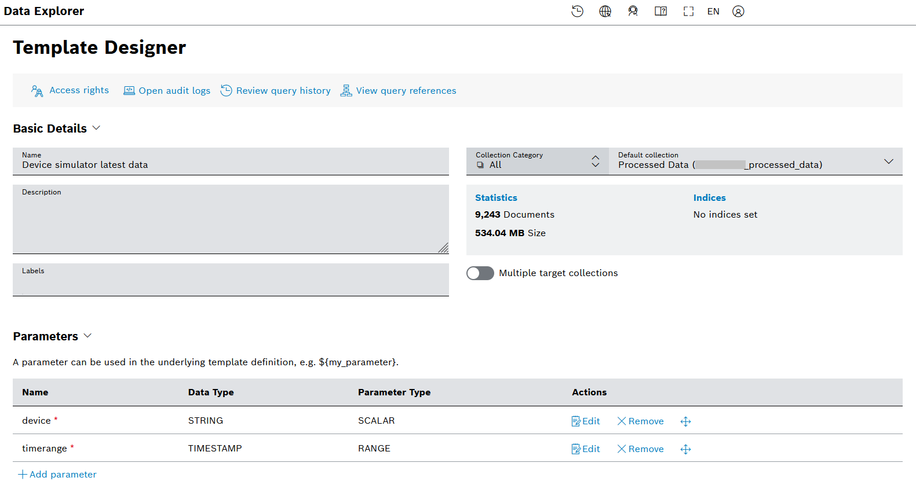Open the support agent headset icon
This screenshot has height=481, width=916.
633,12
